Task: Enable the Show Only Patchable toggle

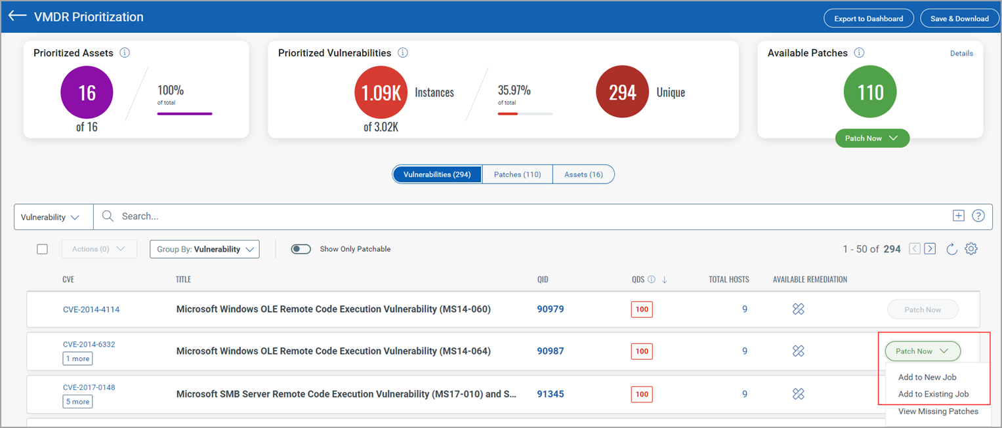Action: click(301, 249)
